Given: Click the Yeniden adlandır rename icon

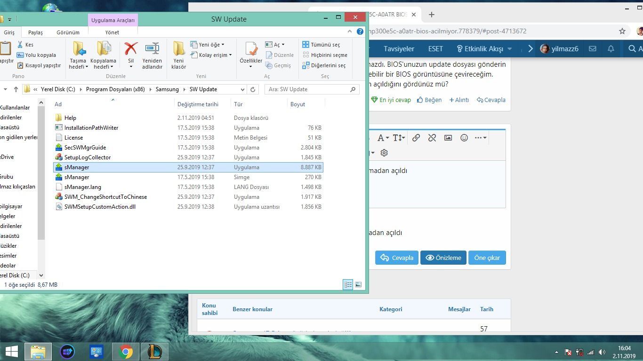Looking at the screenshot, I should (152, 49).
